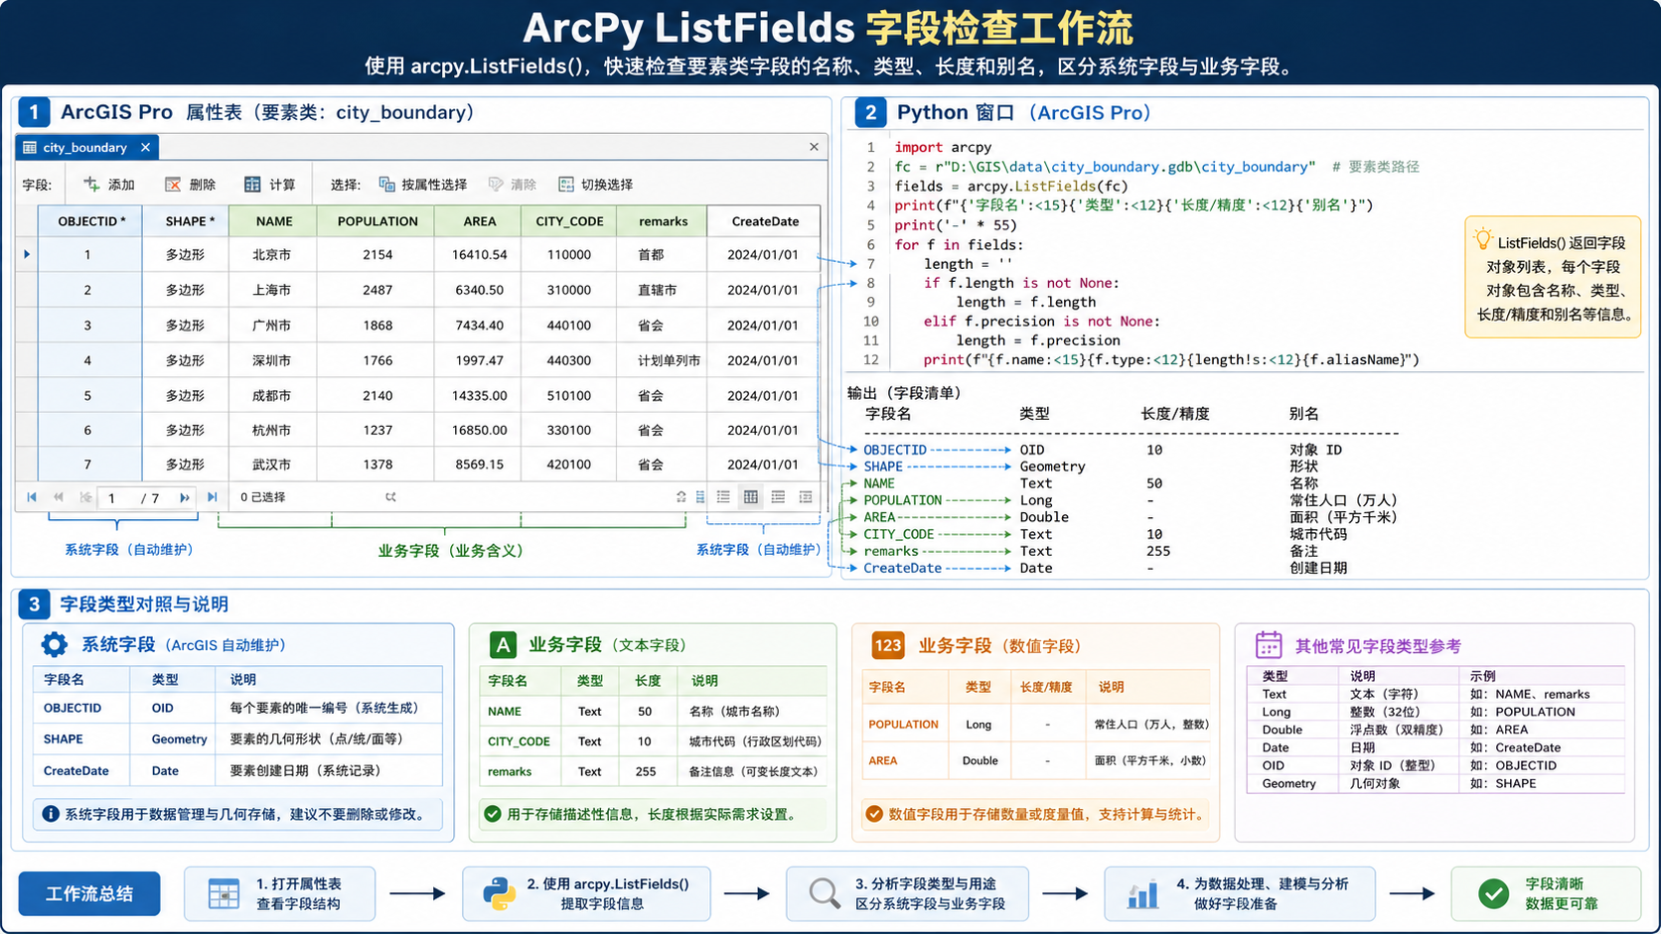Click the highlighted grid view icon in table footer

751,497
